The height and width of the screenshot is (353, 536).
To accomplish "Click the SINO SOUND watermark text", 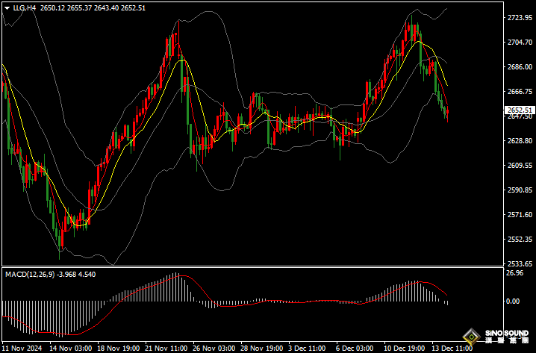I will click(507, 333).
